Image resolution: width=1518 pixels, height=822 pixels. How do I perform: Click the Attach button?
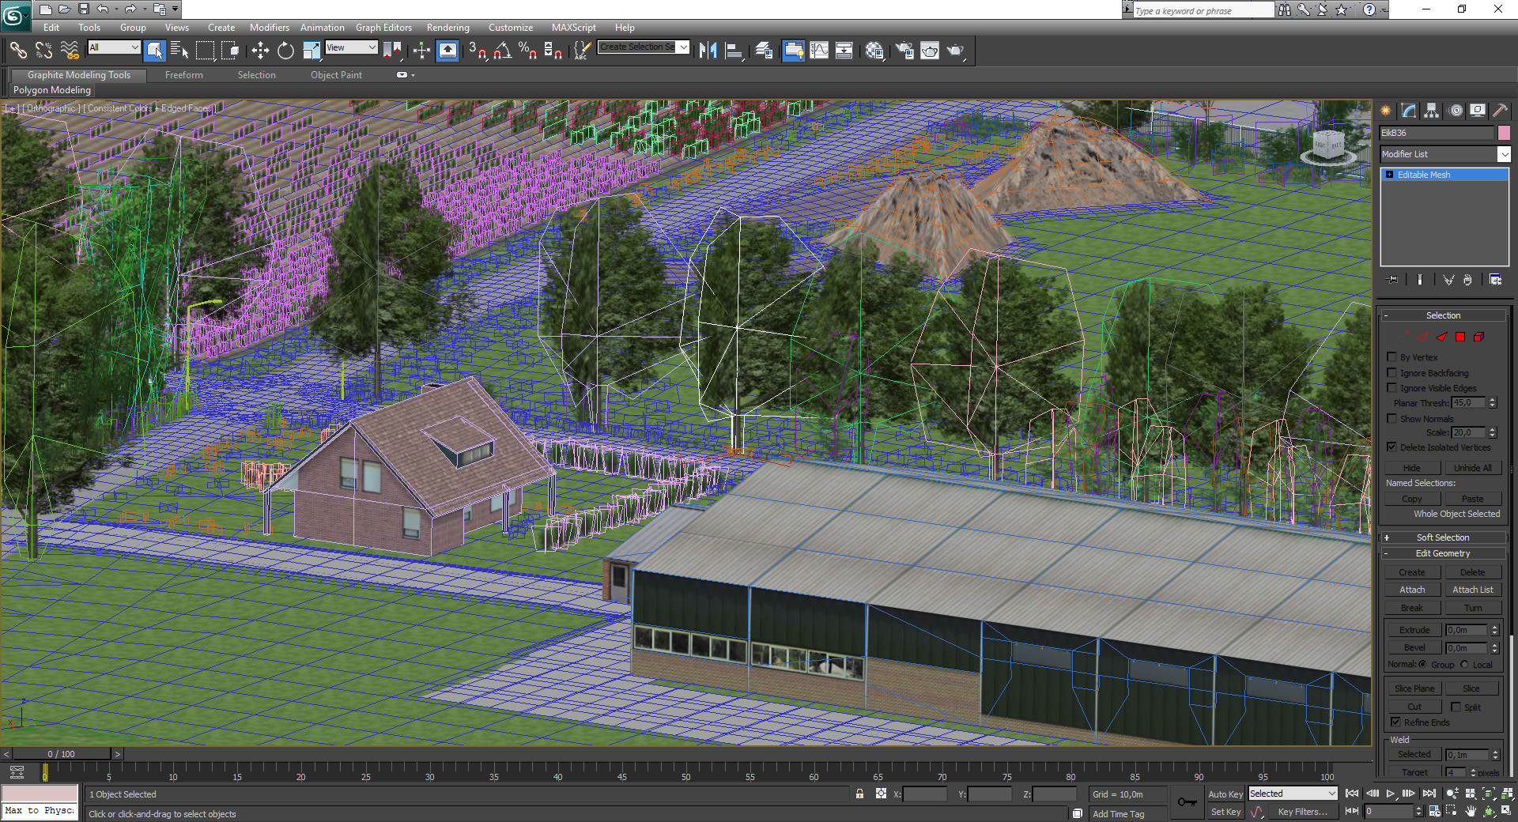coord(1412,590)
